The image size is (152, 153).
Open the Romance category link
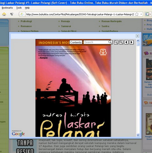tap(26, 26)
